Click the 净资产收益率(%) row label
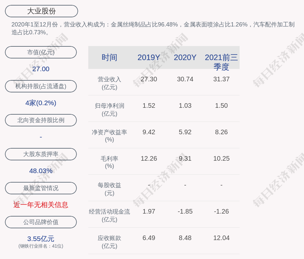Screen dimensions: 304x259 point(110,136)
